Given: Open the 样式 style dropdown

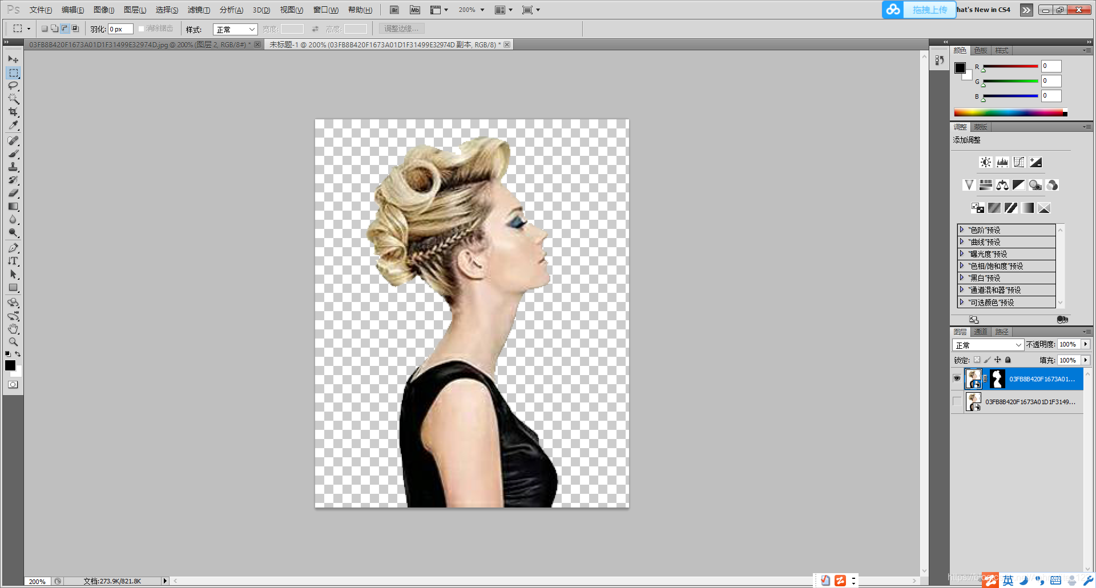Looking at the screenshot, I should pos(235,29).
